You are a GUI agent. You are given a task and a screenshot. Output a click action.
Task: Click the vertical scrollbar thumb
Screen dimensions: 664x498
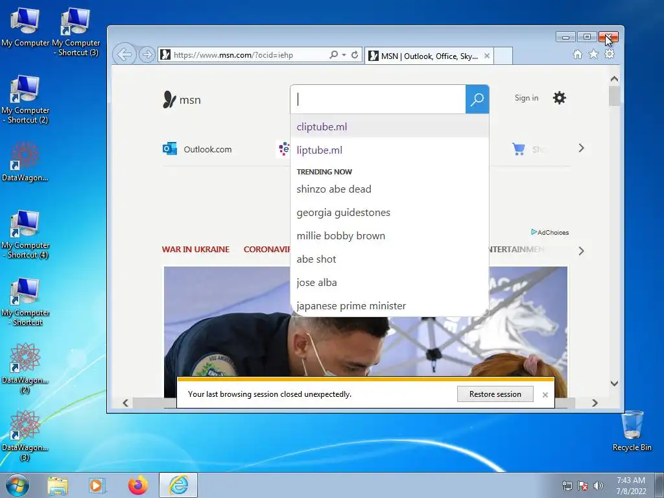pyautogui.click(x=614, y=95)
